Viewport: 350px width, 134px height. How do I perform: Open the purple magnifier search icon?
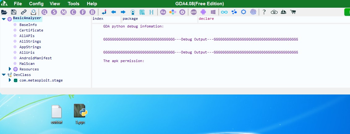click(45, 12)
